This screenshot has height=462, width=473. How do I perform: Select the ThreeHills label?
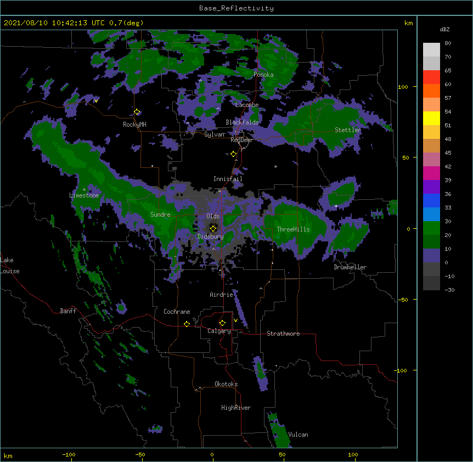293,229
